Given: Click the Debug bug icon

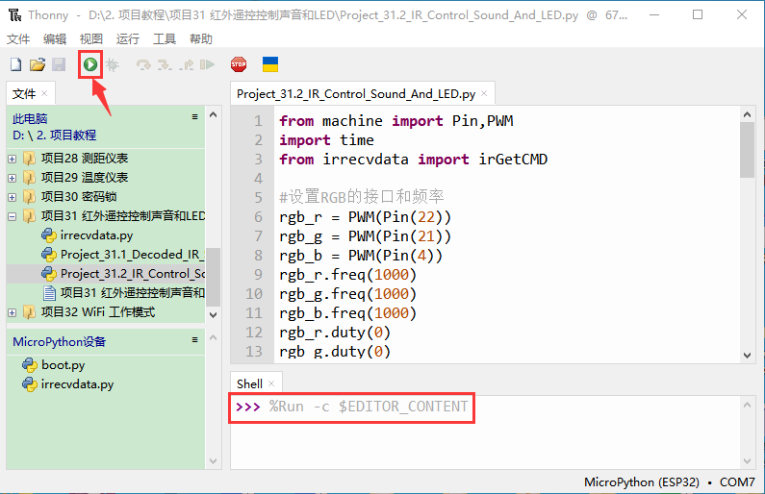Looking at the screenshot, I should pos(112,64).
